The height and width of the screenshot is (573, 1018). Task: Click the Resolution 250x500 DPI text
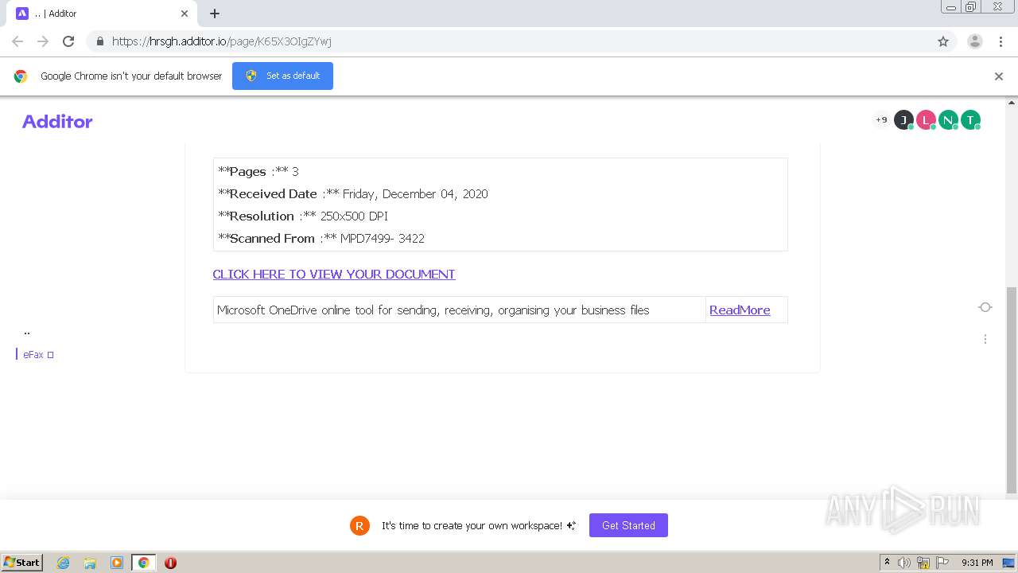pos(303,216)
